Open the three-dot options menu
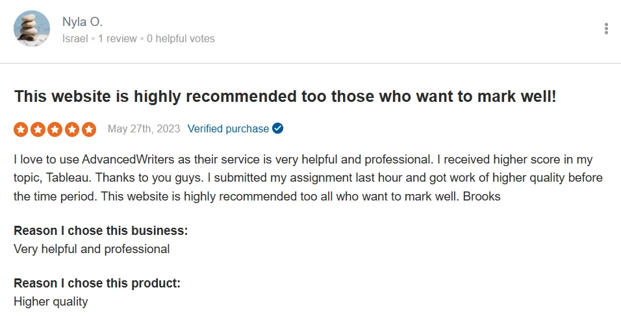The width and height of the screenshot is (621, 316). click(606, 29)
